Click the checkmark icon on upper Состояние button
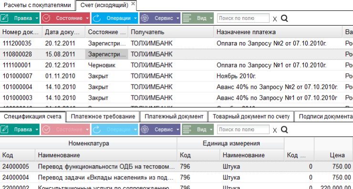Image resolution: width=353 pixels, height=189 pixels. [x=46, y=18]
